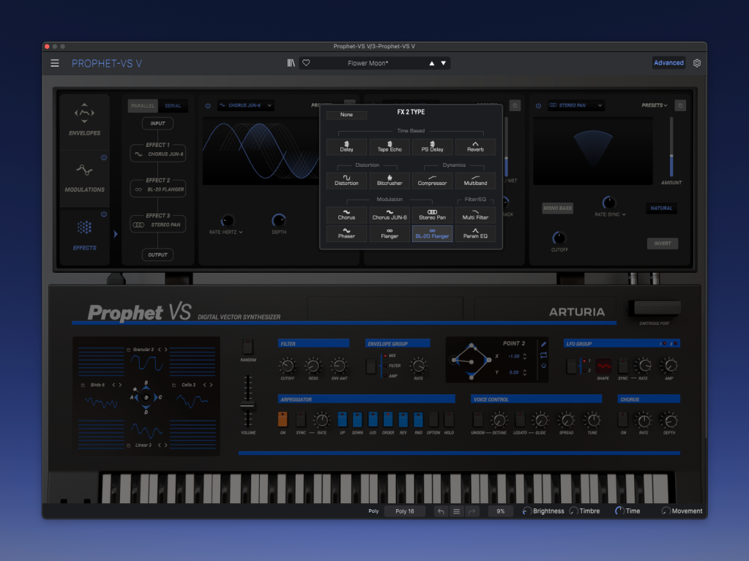Select the Compressor dynamics effect
The image size is (749, 561).
click(432, 181)
